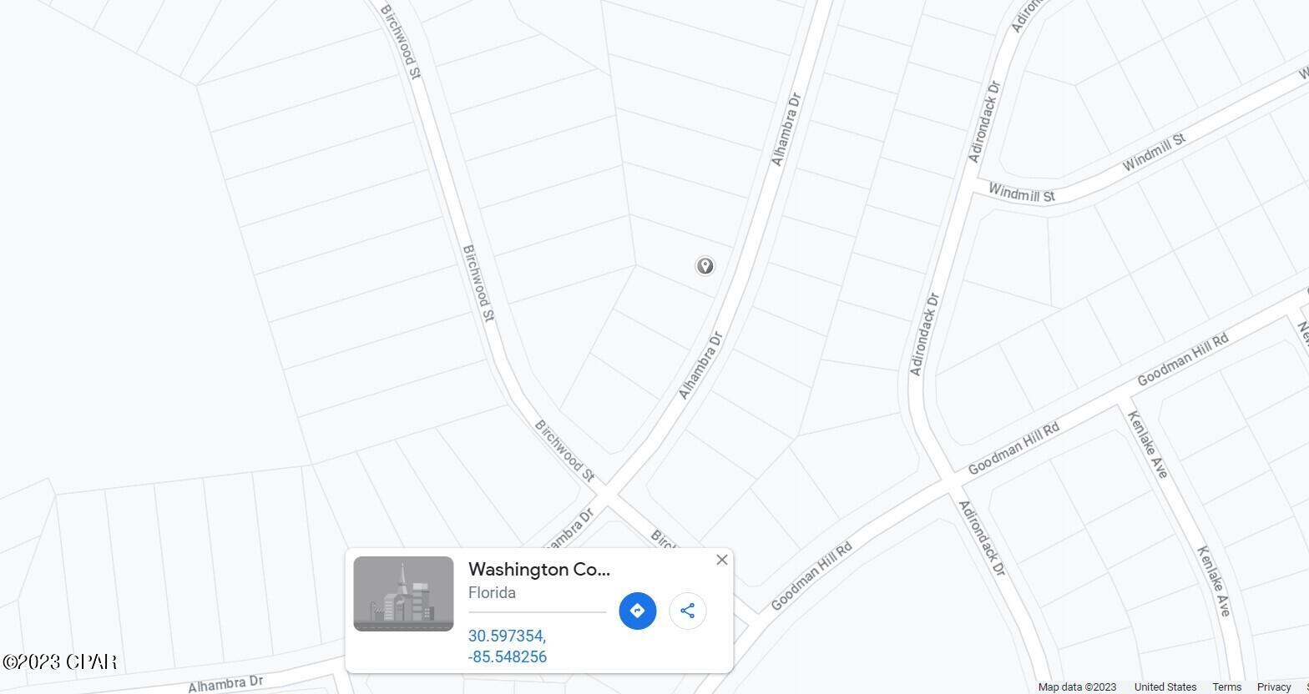Click the ©2023 CPAR watermark
Image resolution: width=1309 pixels, height=694 pixels.
click(x=58, y=662)
